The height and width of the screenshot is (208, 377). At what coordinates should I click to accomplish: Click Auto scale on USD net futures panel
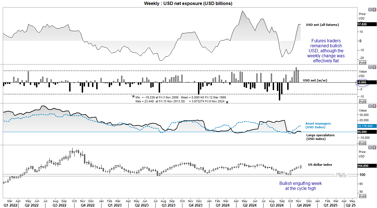point(362,62)
